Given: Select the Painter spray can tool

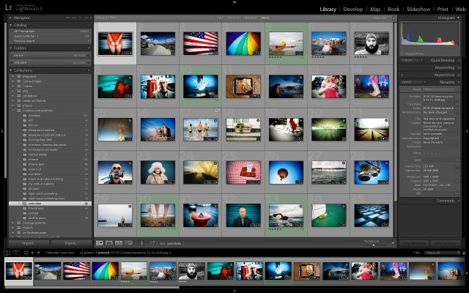Looking at the screenshot, I should (x=141, y=243).
